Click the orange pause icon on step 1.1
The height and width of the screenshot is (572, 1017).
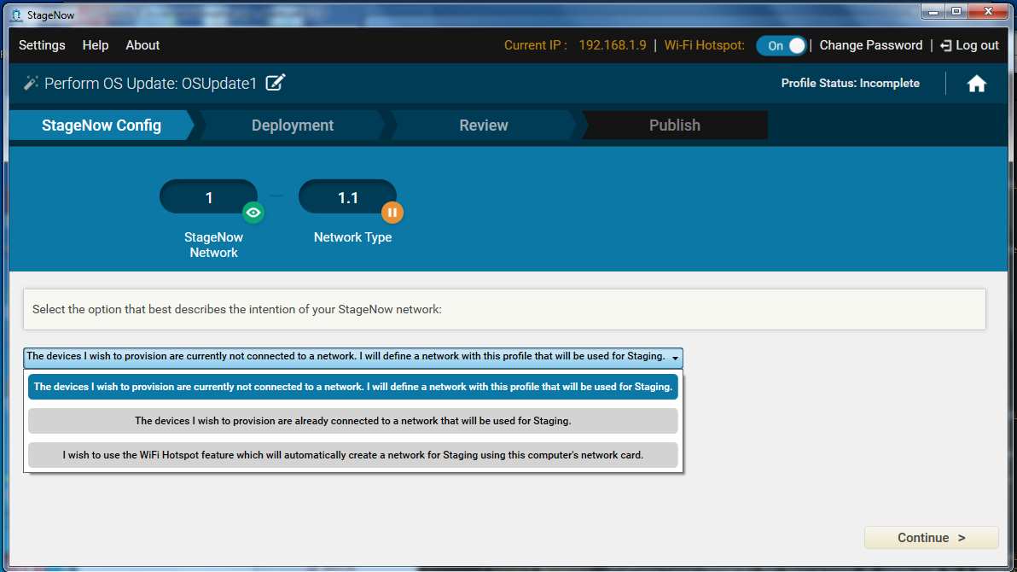392,213
